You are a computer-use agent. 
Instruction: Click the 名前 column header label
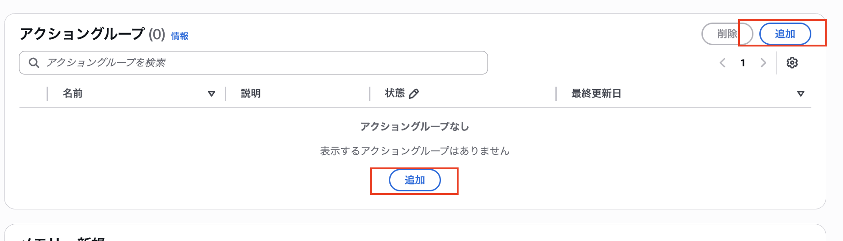(x=73, y=93)
